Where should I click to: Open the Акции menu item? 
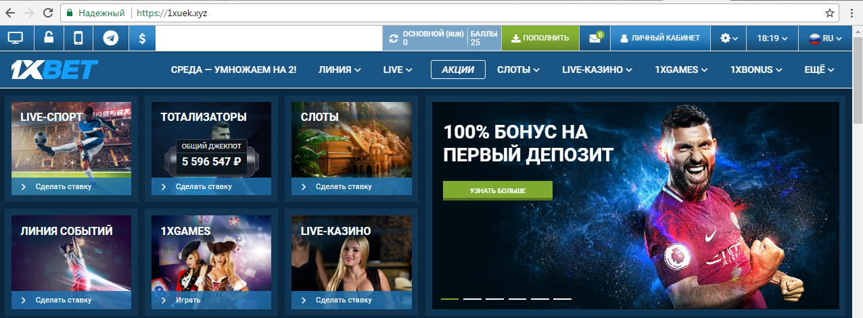point(458,70)
